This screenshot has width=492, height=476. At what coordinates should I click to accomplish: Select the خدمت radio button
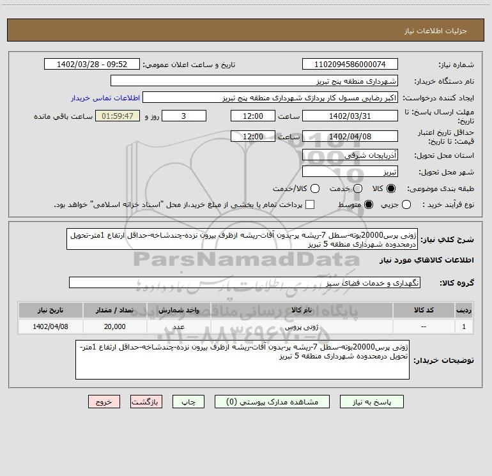(358, 188)
